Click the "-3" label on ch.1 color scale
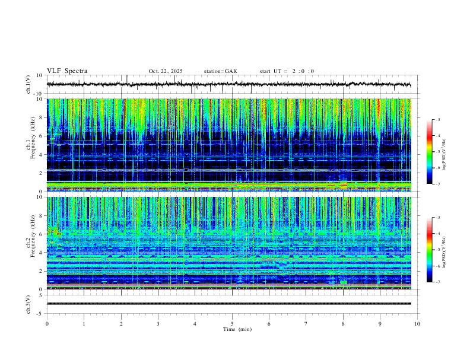The height and width of the screenshot is (363, 470). pos(438,119)
